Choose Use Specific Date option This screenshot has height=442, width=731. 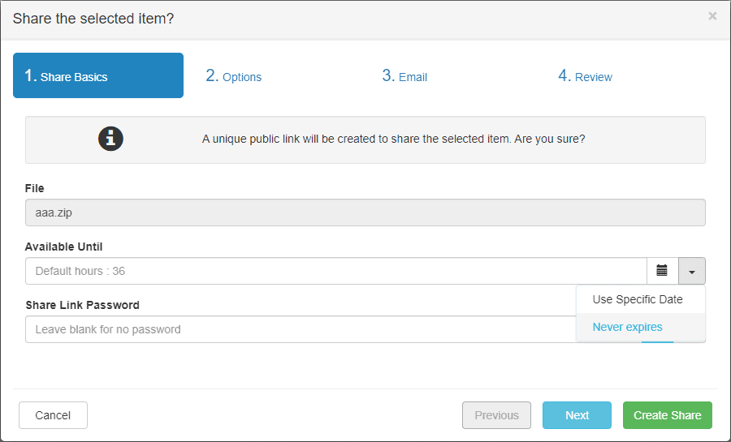point(638,299)
